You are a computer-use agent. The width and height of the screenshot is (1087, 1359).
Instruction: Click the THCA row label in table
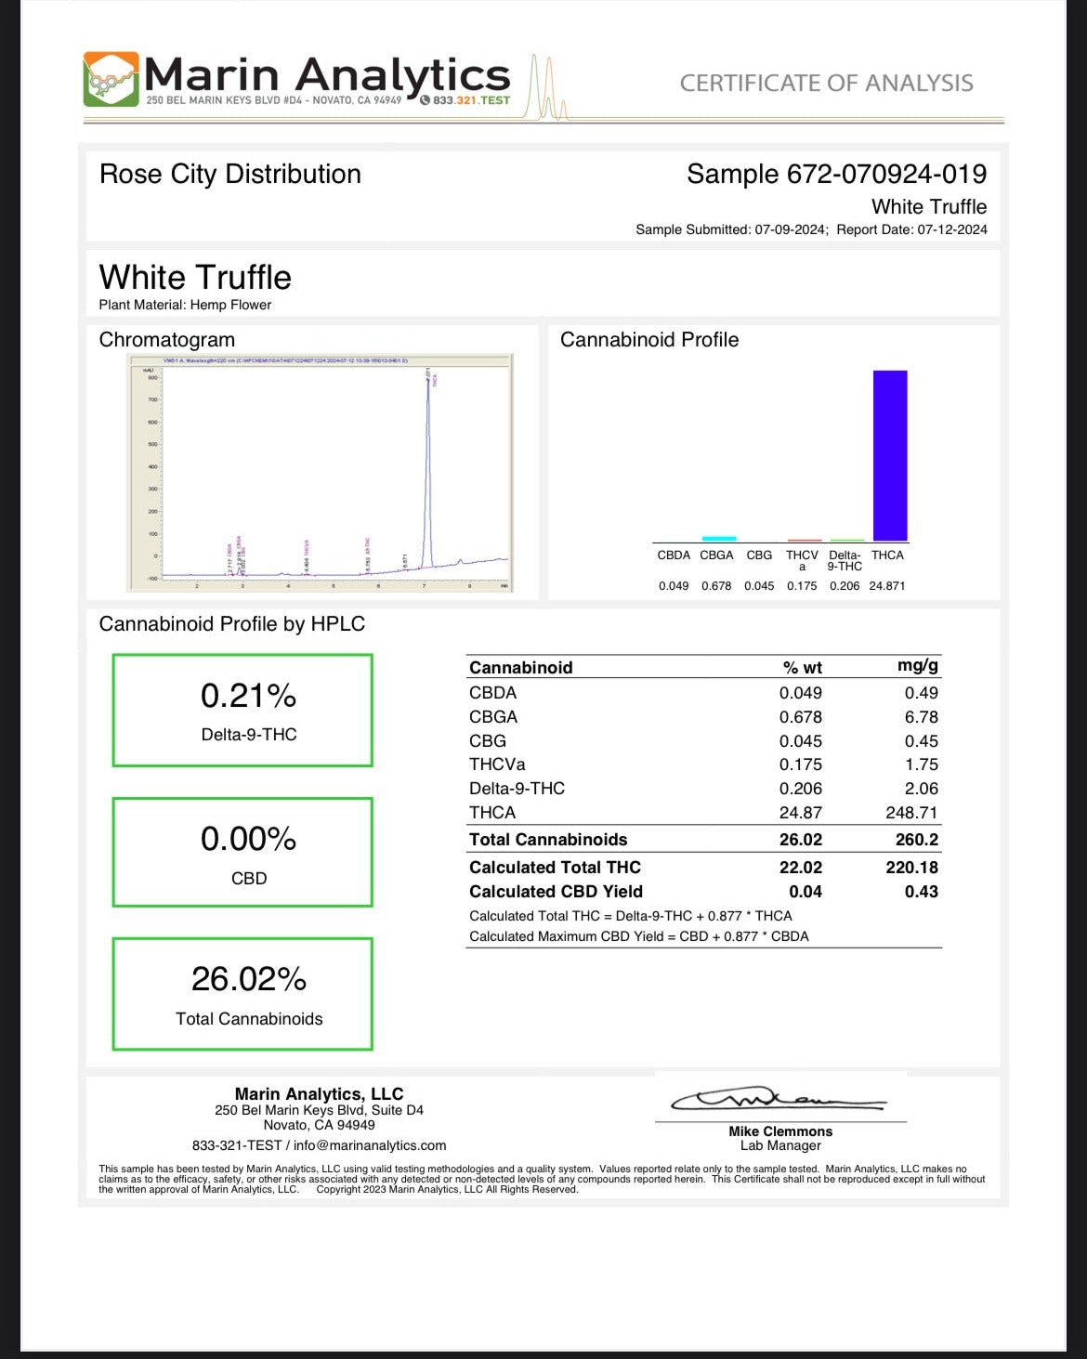click(x=492, y=813)
